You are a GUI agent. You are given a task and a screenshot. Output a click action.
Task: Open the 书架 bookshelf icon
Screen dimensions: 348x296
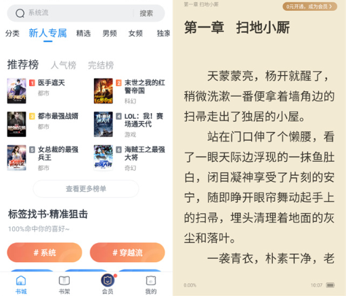coord(64,280)
